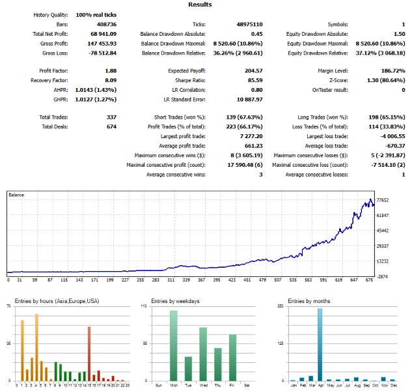Click Maximum consecutive wins value 8 (3 605.19)

tap(247, 156)
